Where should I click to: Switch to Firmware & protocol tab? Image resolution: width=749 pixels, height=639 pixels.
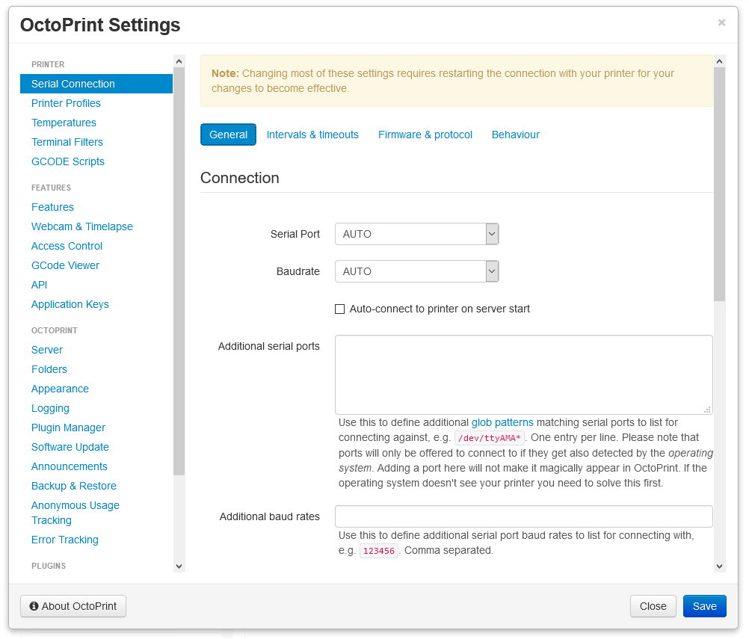[425, 135]
